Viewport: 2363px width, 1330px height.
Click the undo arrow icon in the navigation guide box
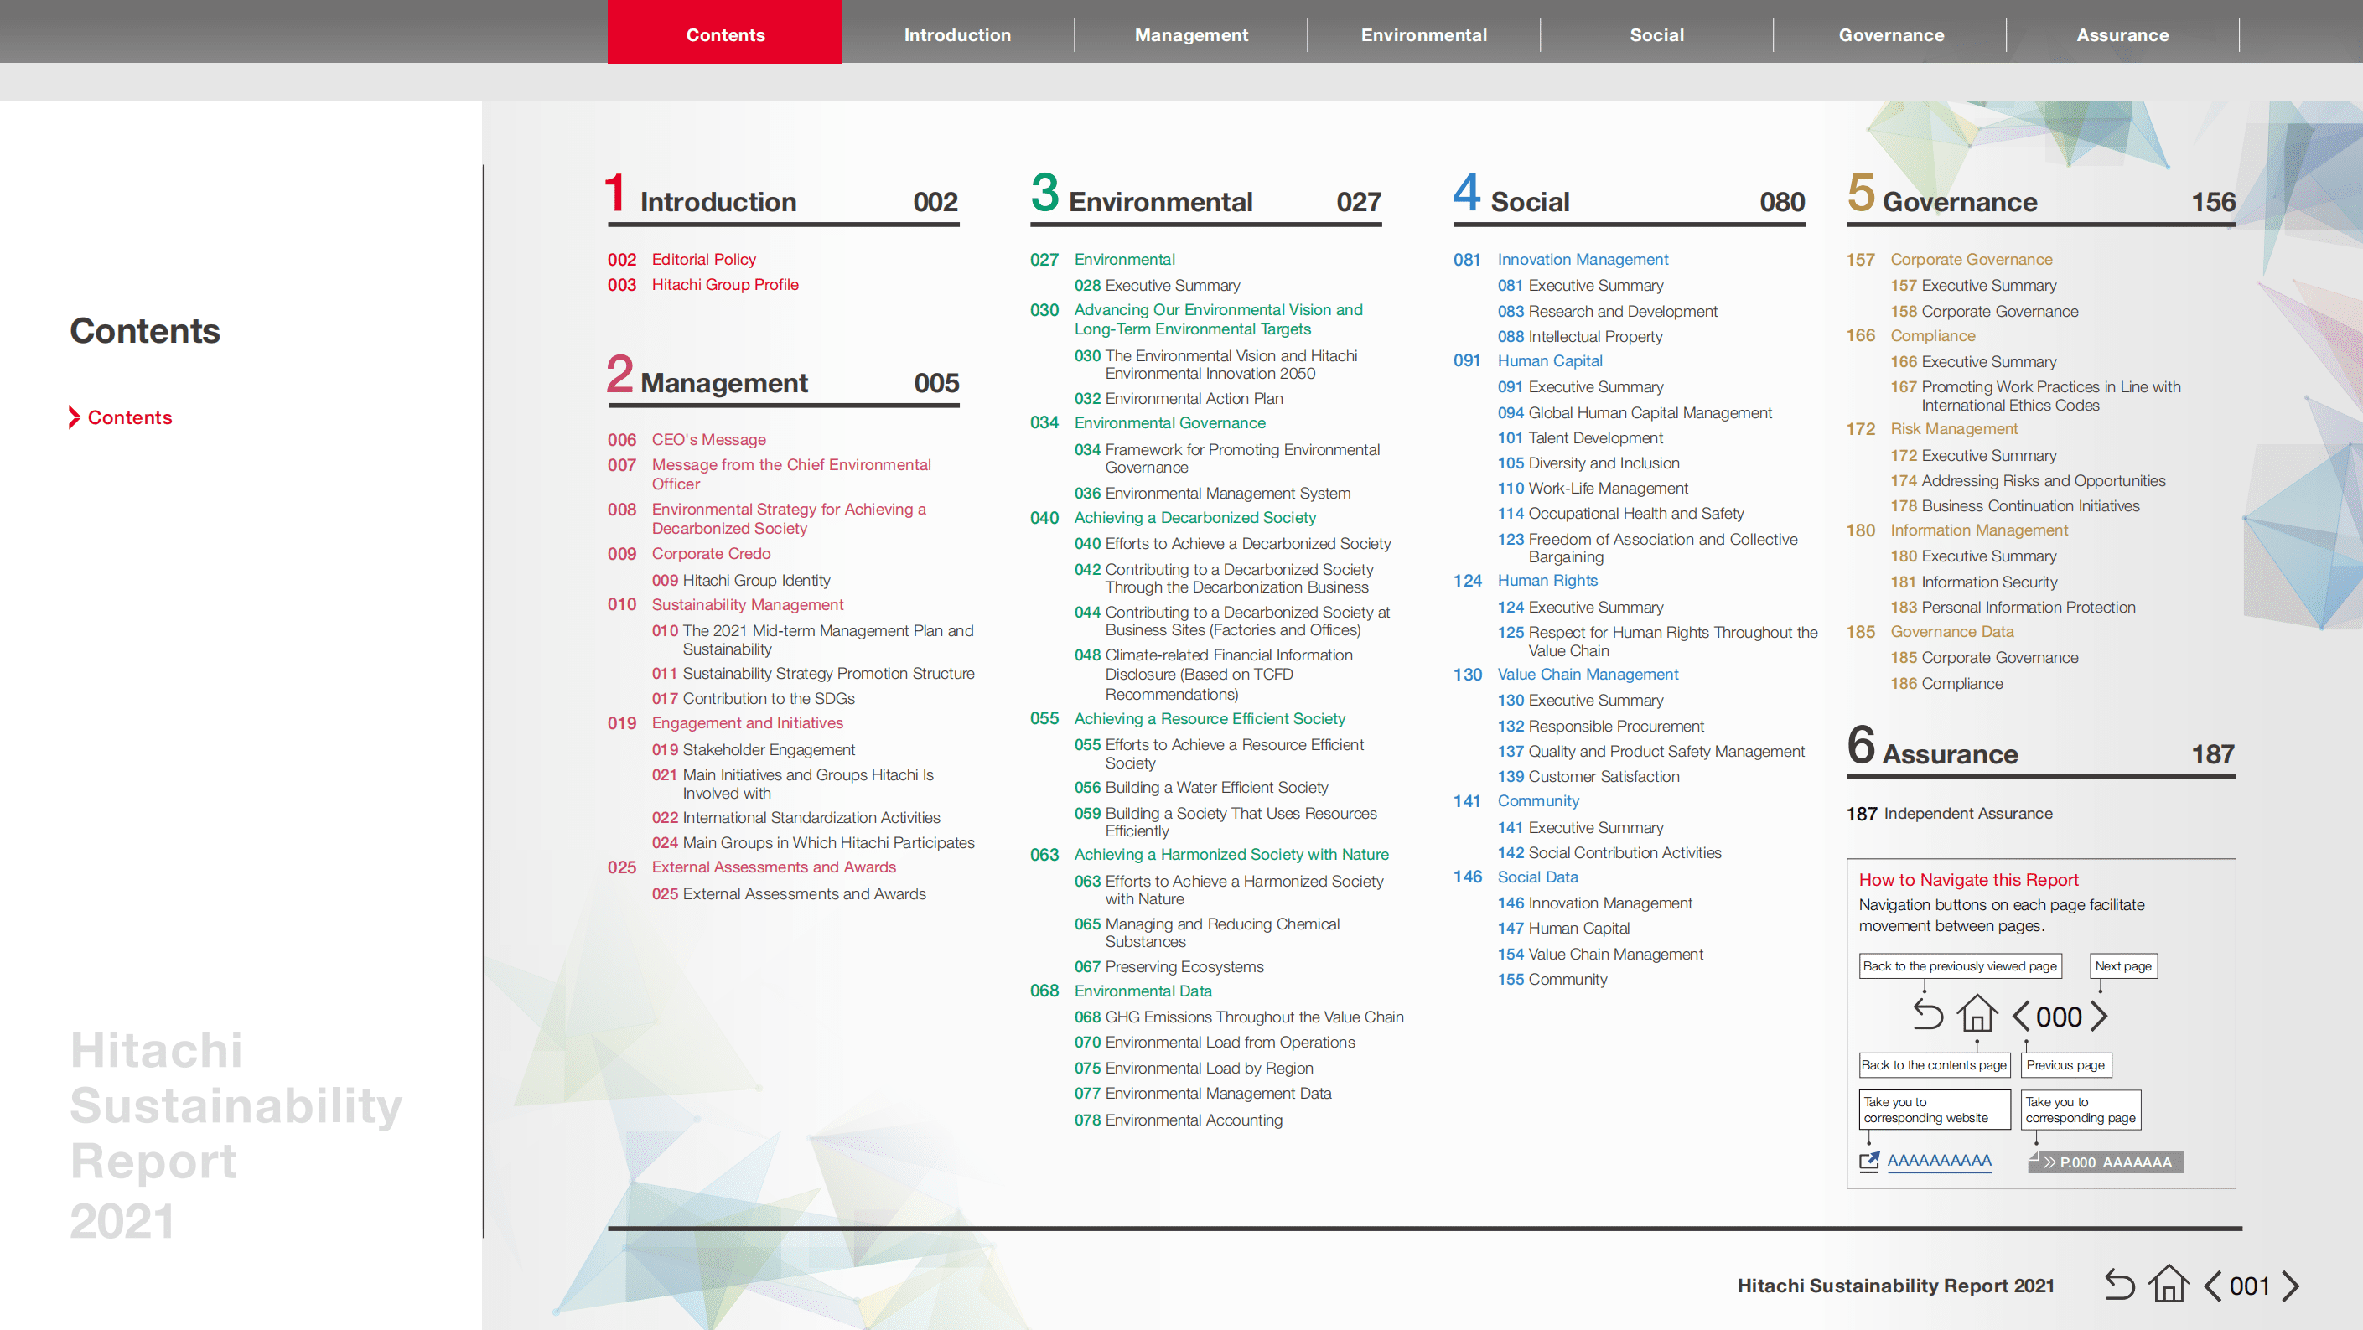click(x=1927, y=1016)
